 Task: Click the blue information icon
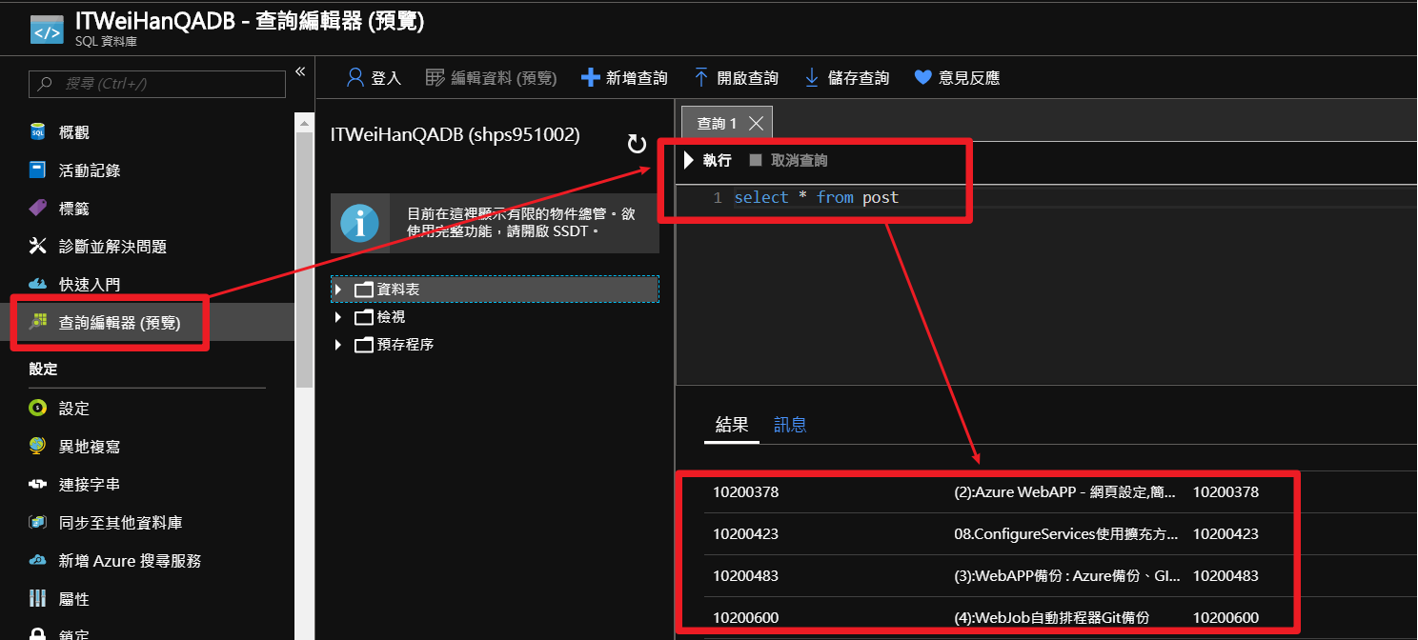tap(360, 223)
